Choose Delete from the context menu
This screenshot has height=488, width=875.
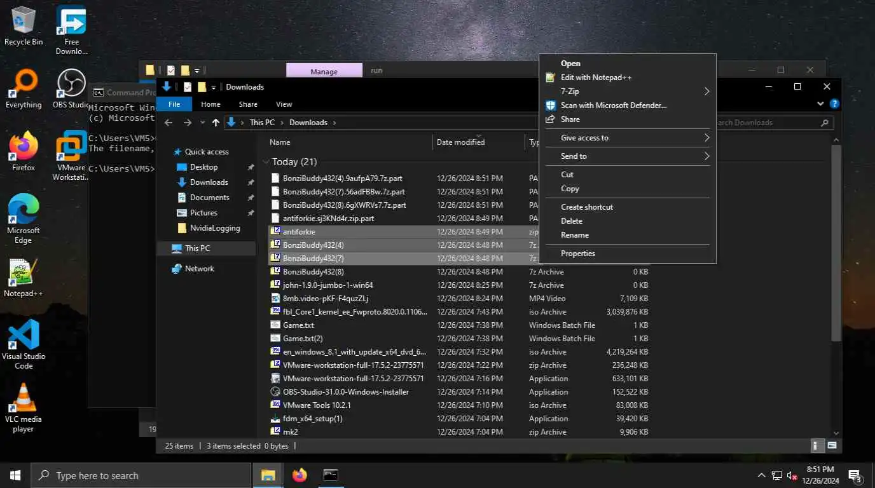tap(628, 221)
